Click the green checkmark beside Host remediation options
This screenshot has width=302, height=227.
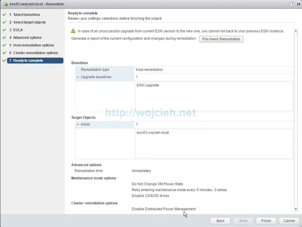[4, 45]
